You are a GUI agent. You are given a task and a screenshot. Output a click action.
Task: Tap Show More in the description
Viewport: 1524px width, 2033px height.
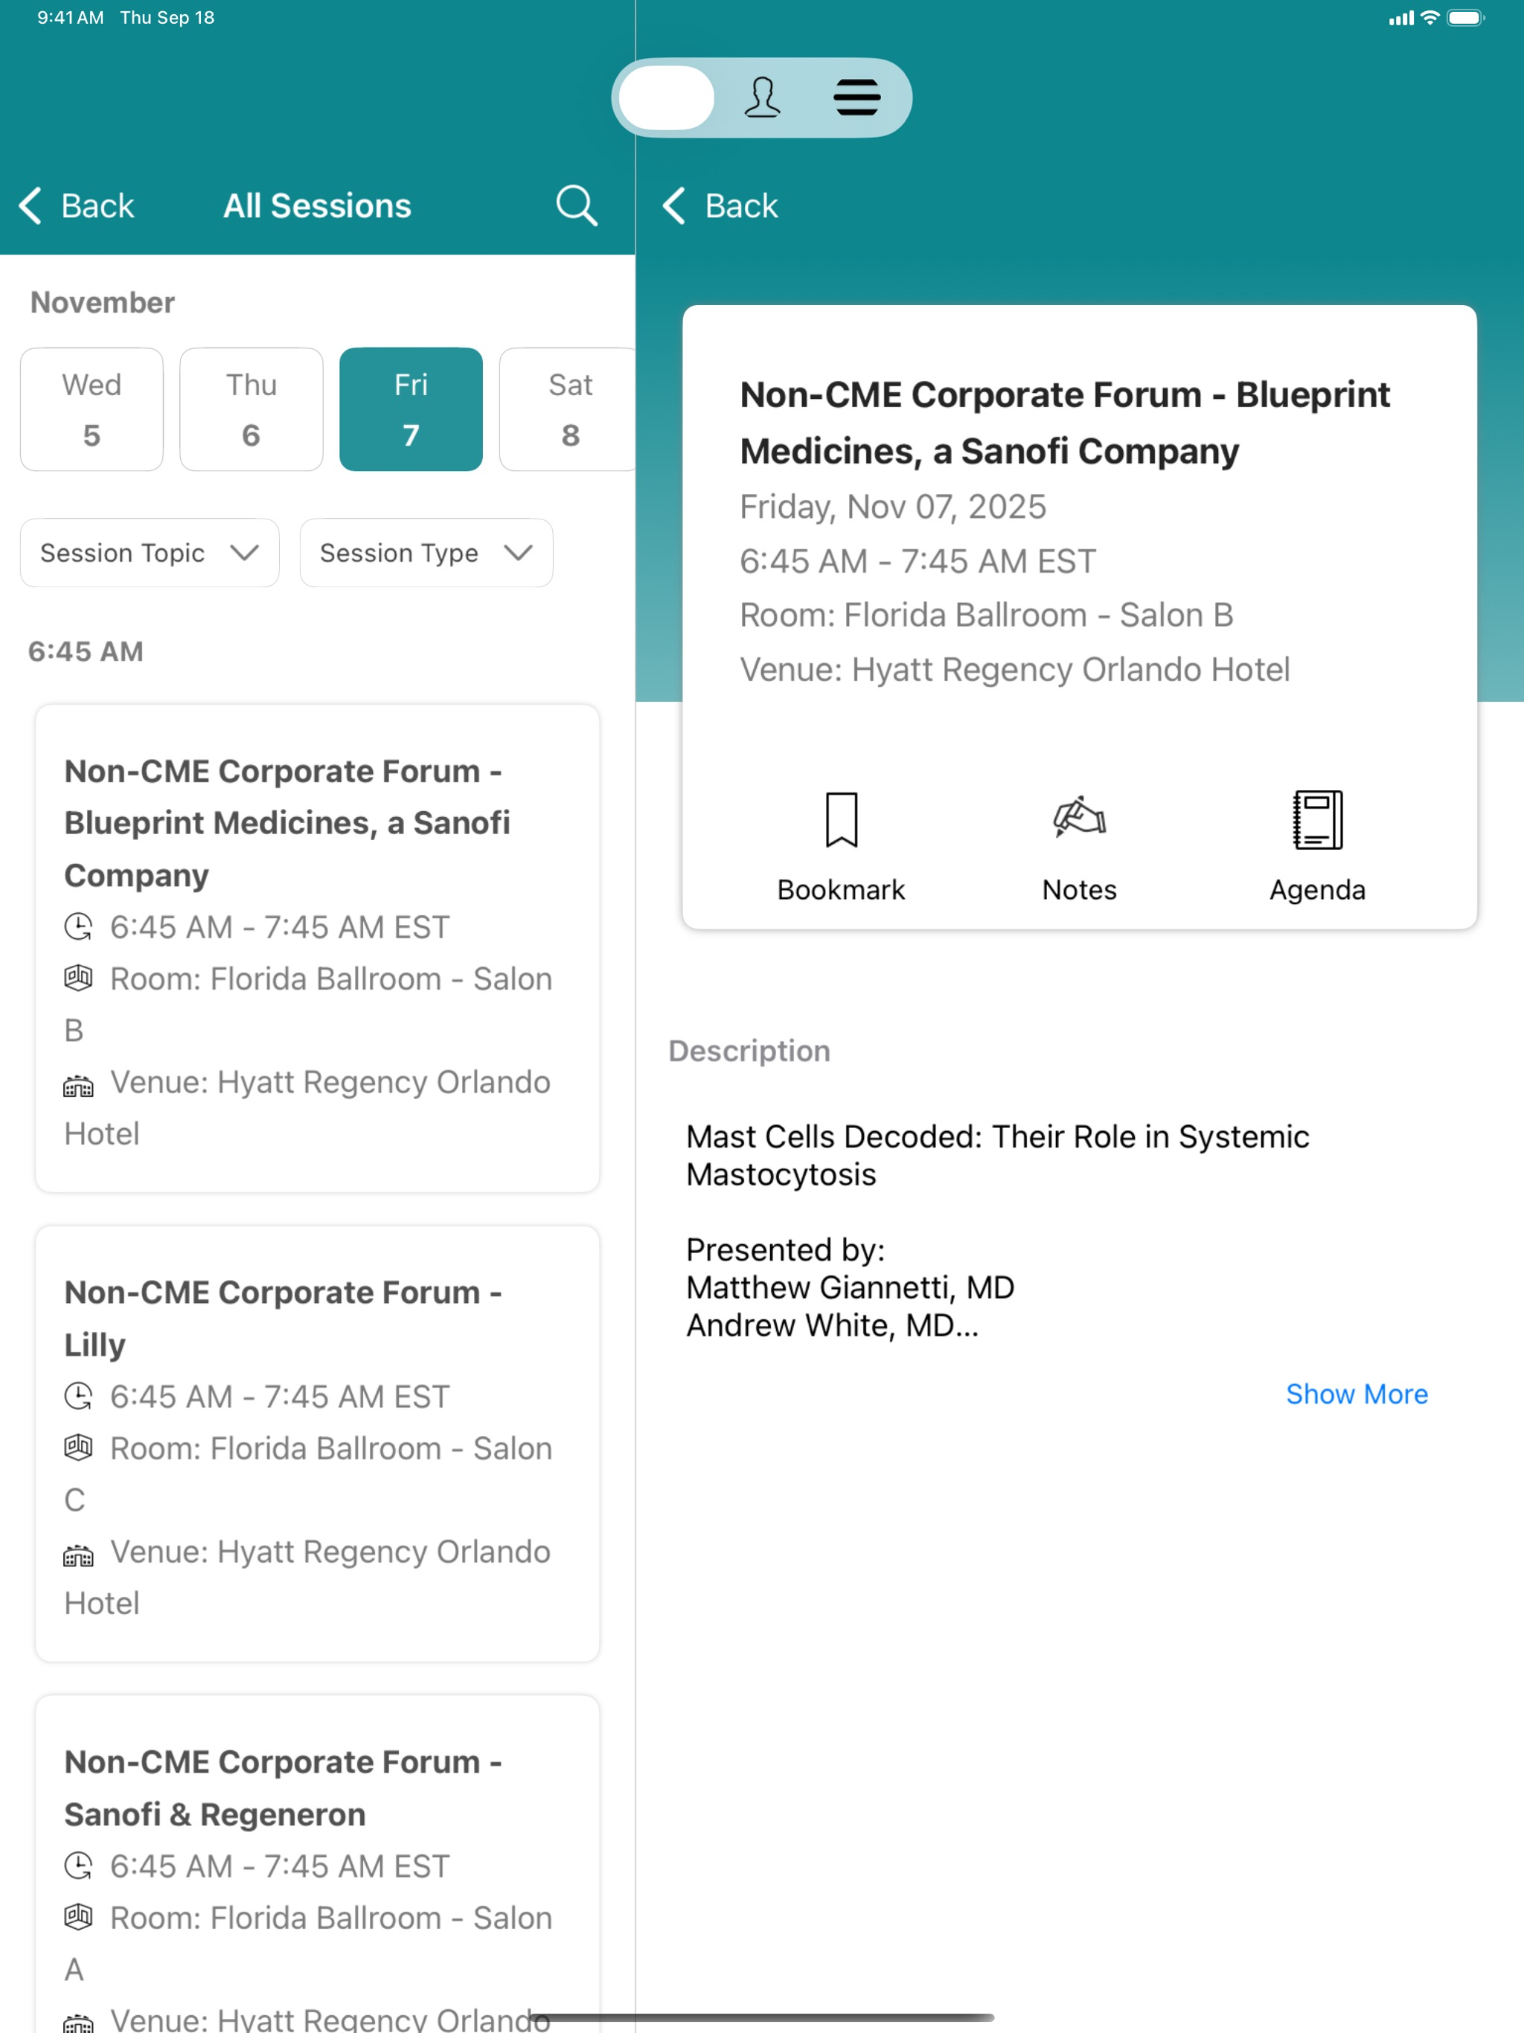point(1357,1395)
